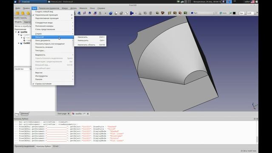Click the Fuse (union) boolean icon

pyautogui.click(x=121, y=13)
